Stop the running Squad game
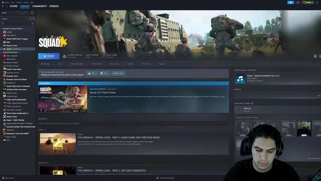This screenshot has height=181, width=321. point(49,56)
